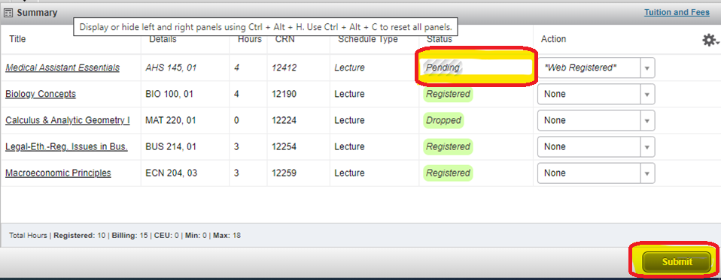
Task: Open Calculus & Analytic Geometry I link
Action: [x=68, y=121]
